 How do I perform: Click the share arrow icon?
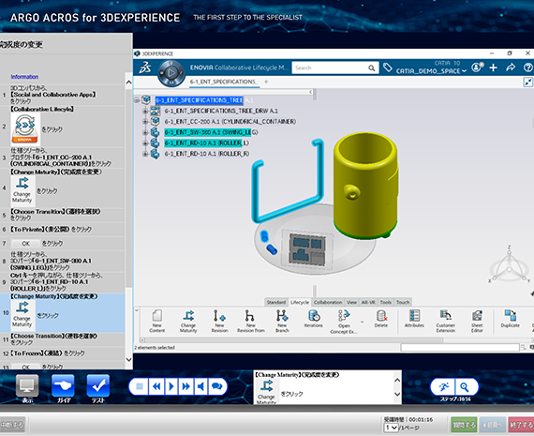pos(511,68)
